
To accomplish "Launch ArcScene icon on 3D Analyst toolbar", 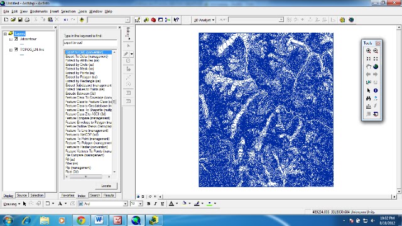I will coord(342,19).
